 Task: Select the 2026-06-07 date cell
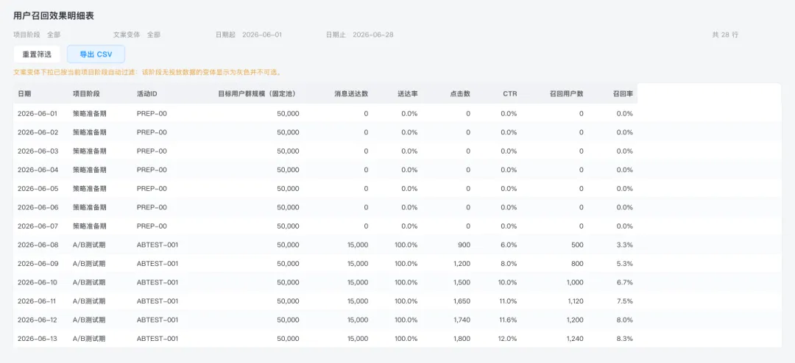(38, 226)
